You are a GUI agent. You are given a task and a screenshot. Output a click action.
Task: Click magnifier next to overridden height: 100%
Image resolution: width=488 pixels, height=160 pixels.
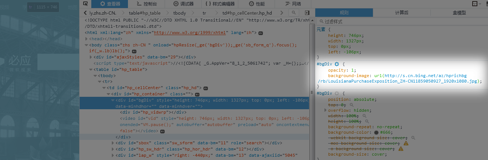click(x=367, y=121)
